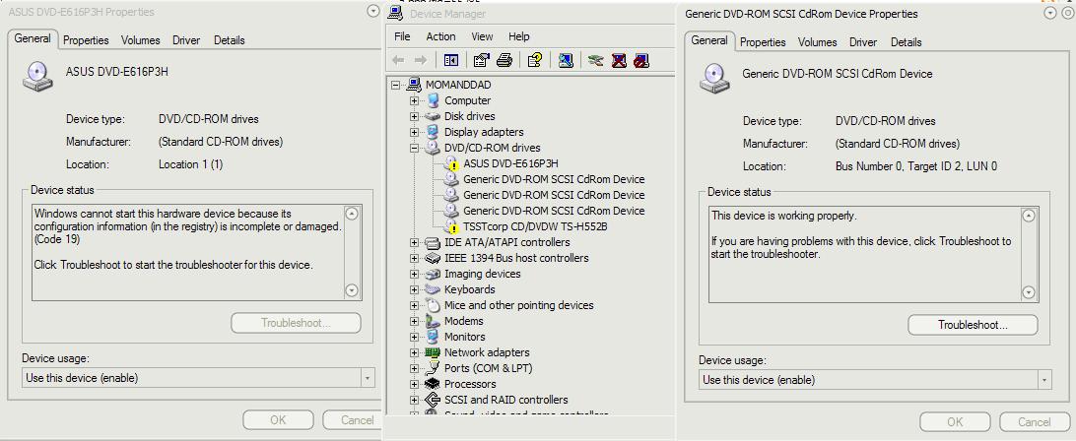
Task: Click Troubleshoot button in Generic DVD-ROM properties
Action: (972, 325)
